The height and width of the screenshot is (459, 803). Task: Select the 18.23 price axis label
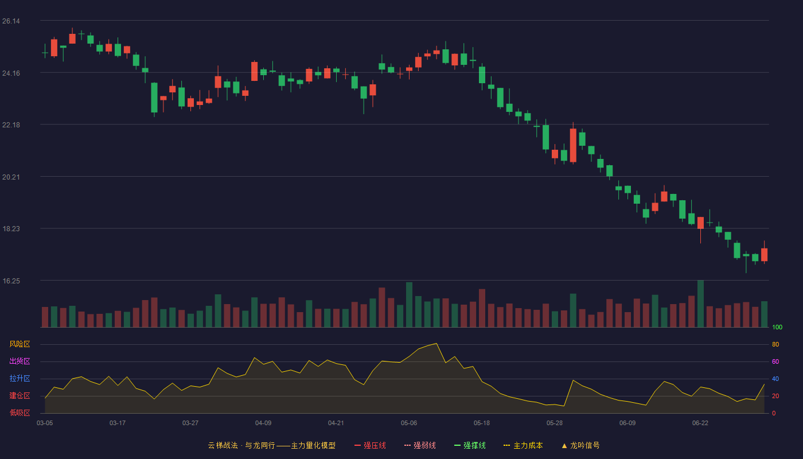click(x=11, y=229)
